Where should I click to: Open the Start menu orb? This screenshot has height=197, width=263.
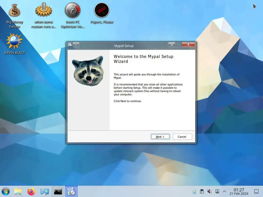(6, 191)
